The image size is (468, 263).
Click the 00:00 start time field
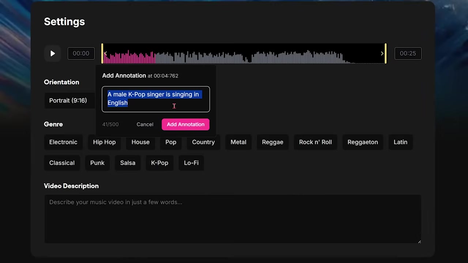pyautogui.click(x=81, y=53)
